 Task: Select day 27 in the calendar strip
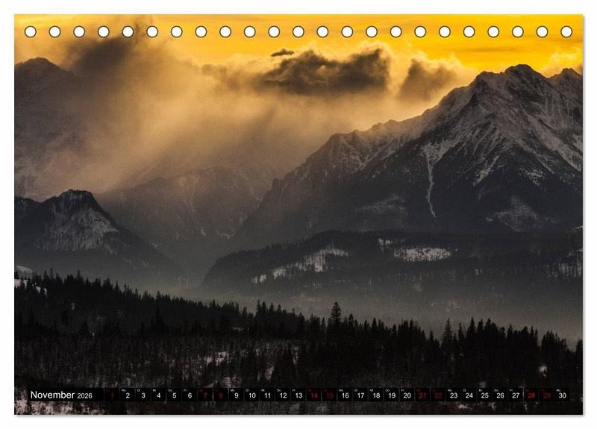(x=516, y=395)
